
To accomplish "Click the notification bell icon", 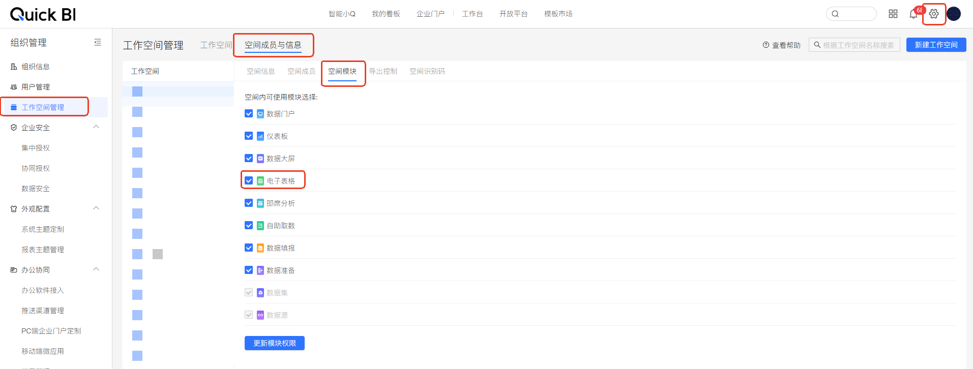I will 913,14.
